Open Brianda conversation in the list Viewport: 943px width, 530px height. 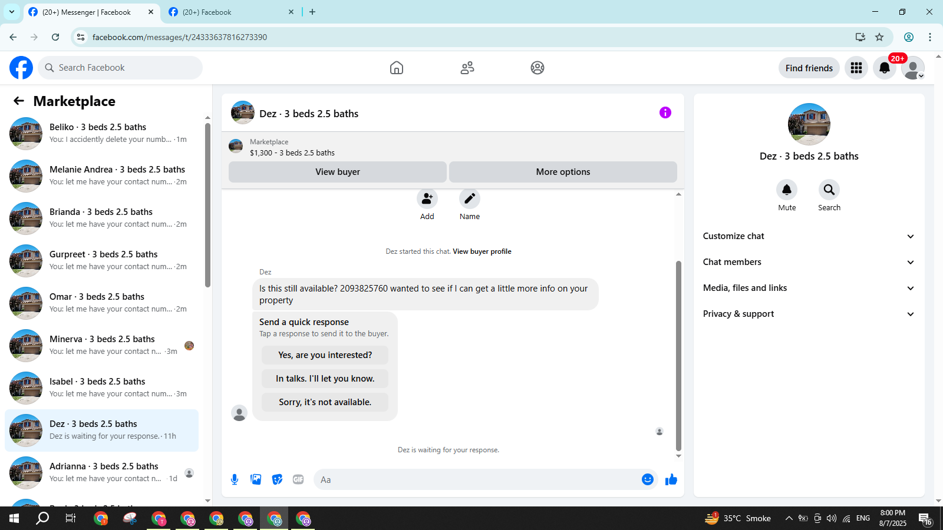(101, 218)
